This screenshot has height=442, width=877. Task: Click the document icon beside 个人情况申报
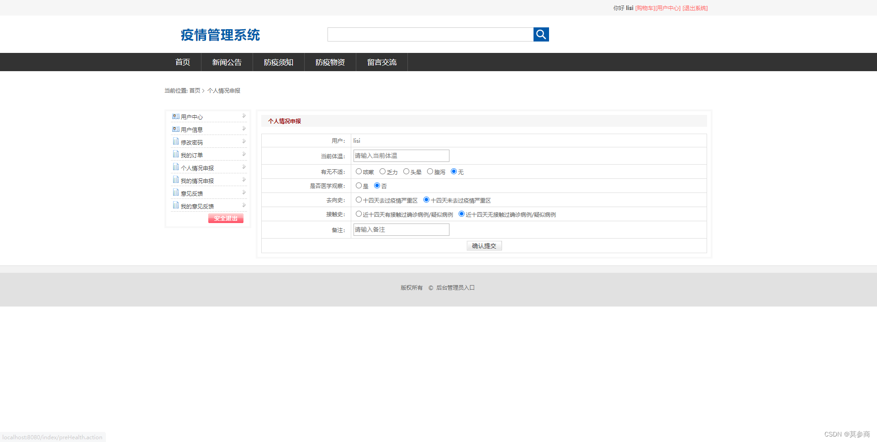[x=176, y=167]
